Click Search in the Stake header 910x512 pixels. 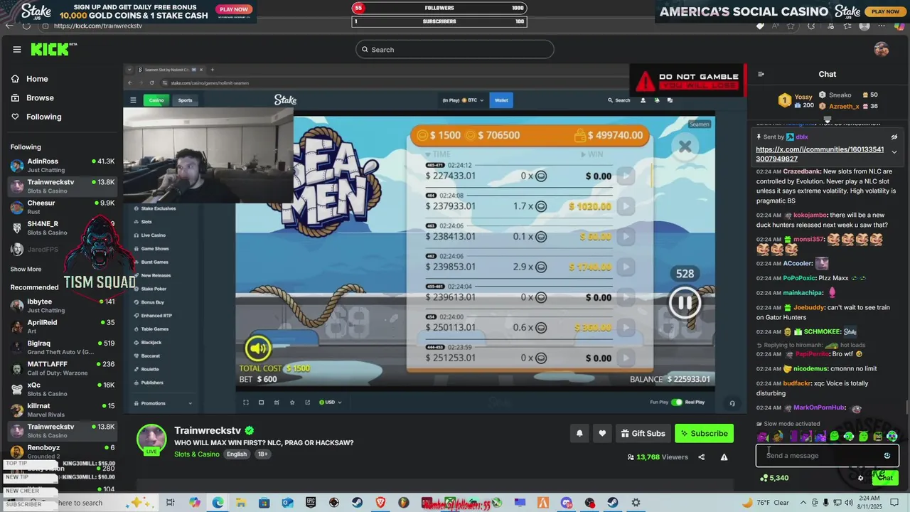619,100
